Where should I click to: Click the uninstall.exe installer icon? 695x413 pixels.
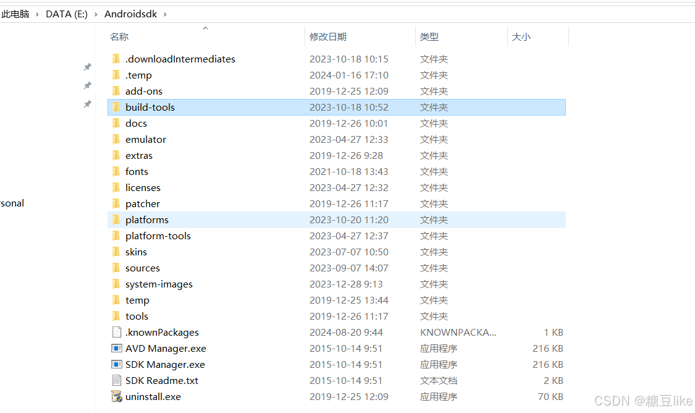click(117, 396)
